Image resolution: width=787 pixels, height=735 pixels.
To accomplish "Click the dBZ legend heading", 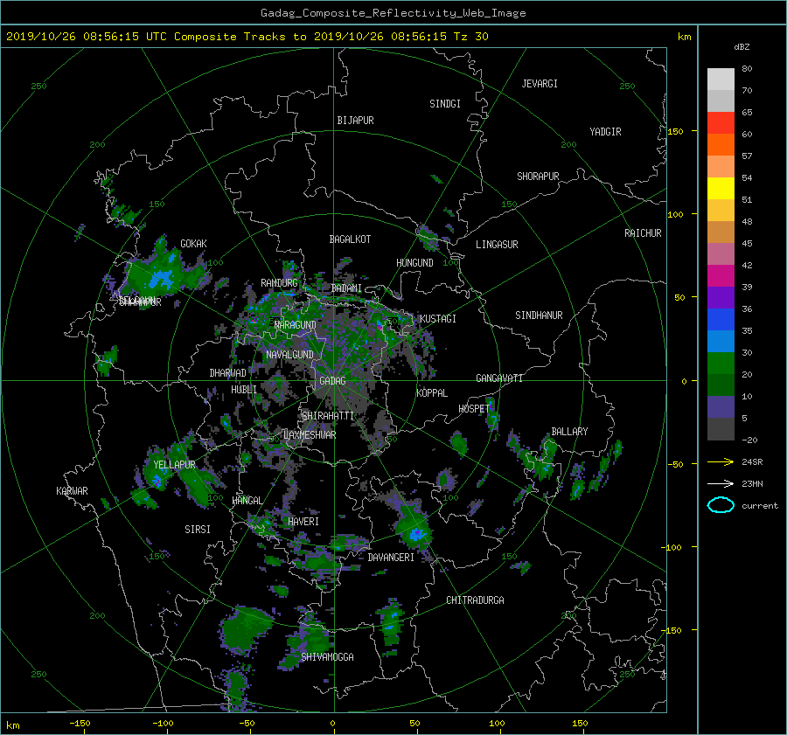I will [x=742, y=47].
